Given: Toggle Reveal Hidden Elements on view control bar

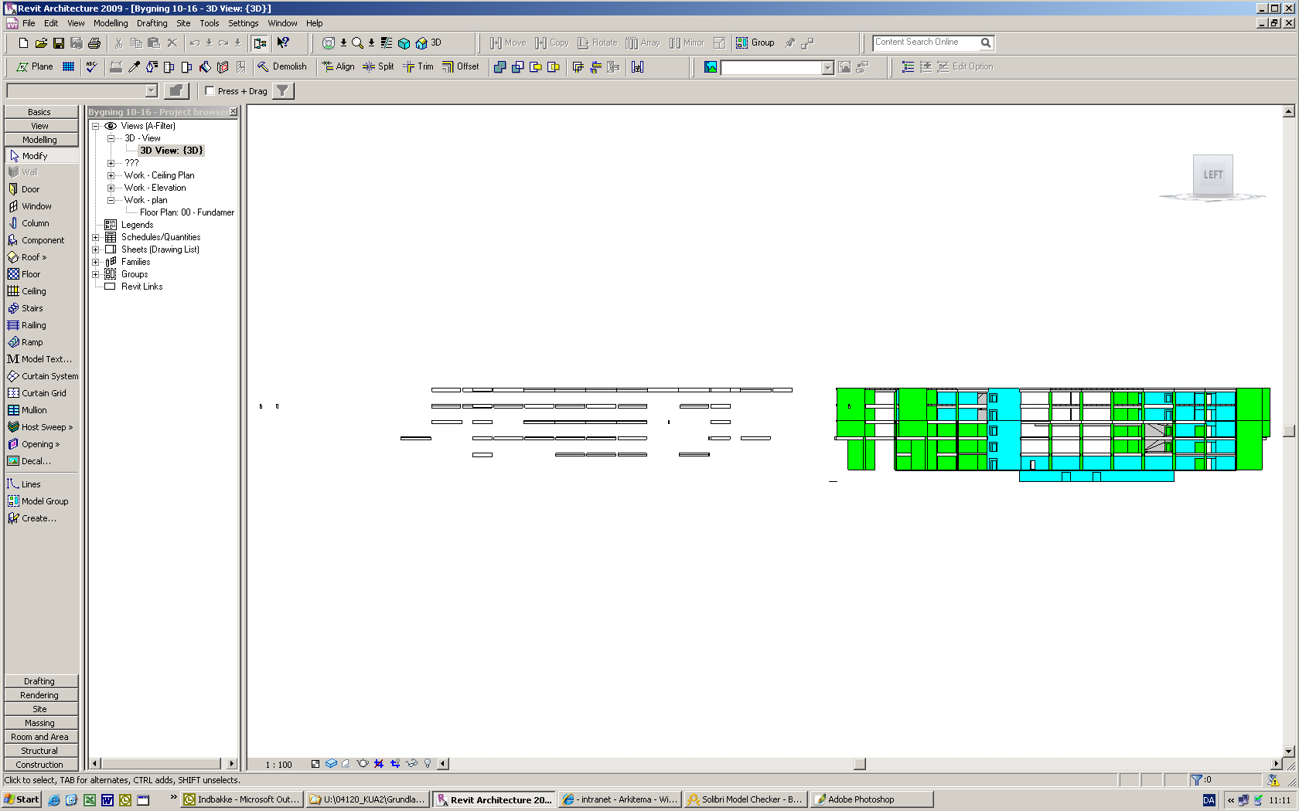Looking at the screenshot, I should tap(427, 763).
